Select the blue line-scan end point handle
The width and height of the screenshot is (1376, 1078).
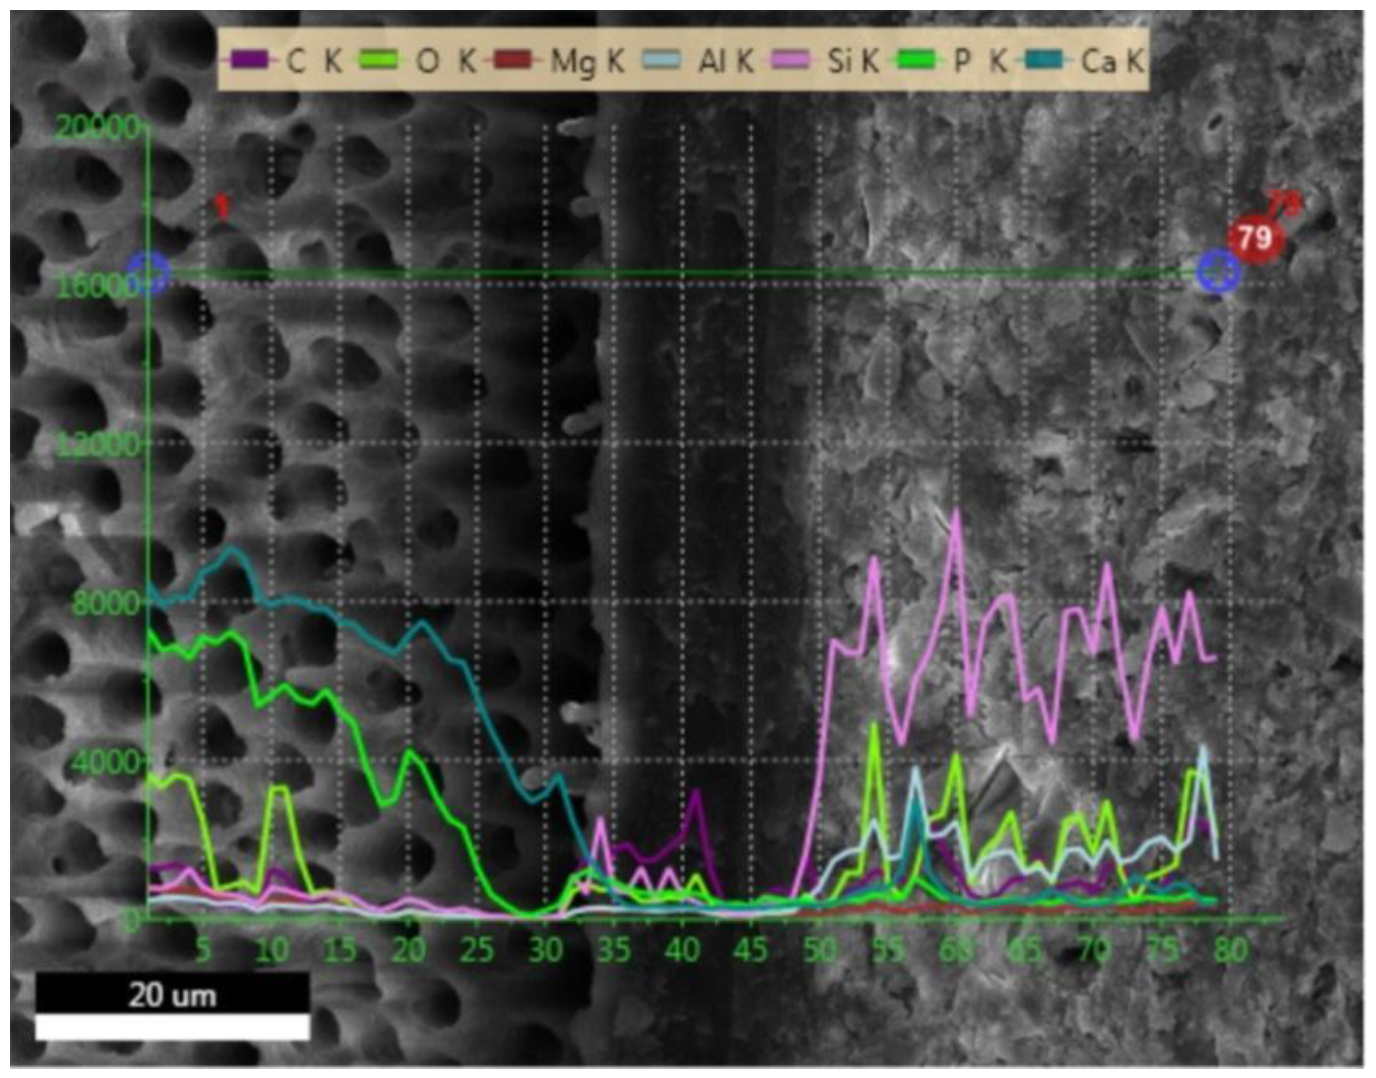pos(1219,272)
